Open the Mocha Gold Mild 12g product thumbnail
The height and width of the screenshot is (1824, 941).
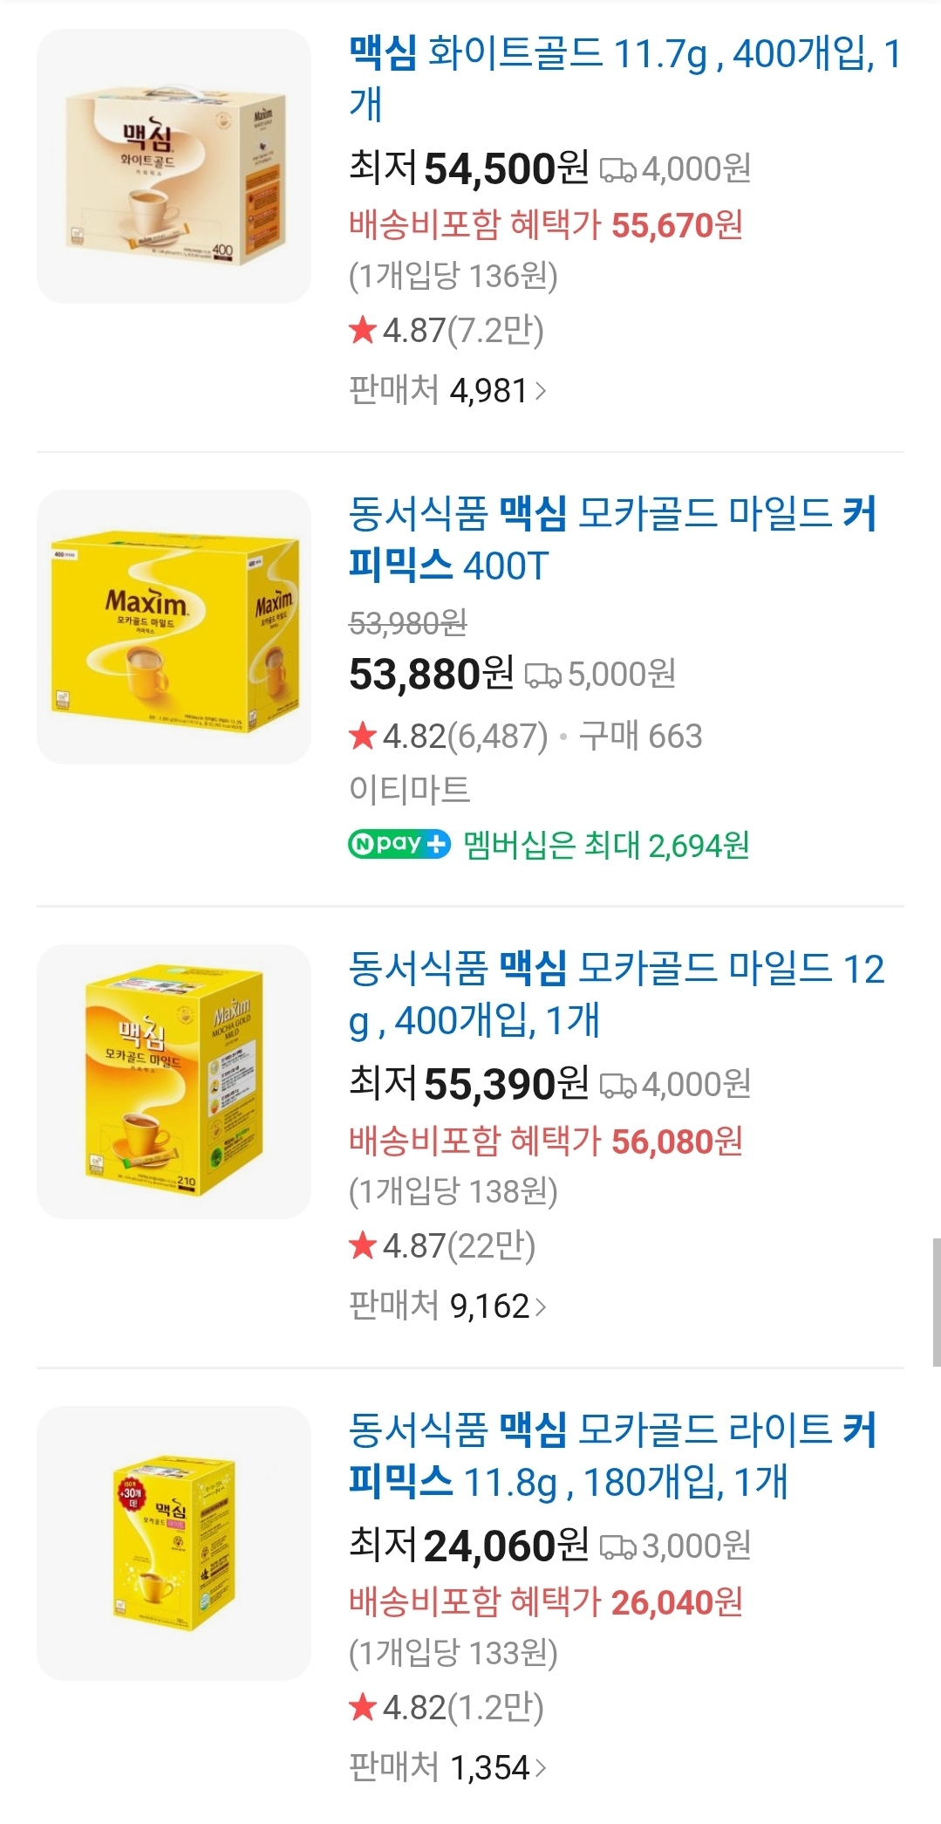174,1081
